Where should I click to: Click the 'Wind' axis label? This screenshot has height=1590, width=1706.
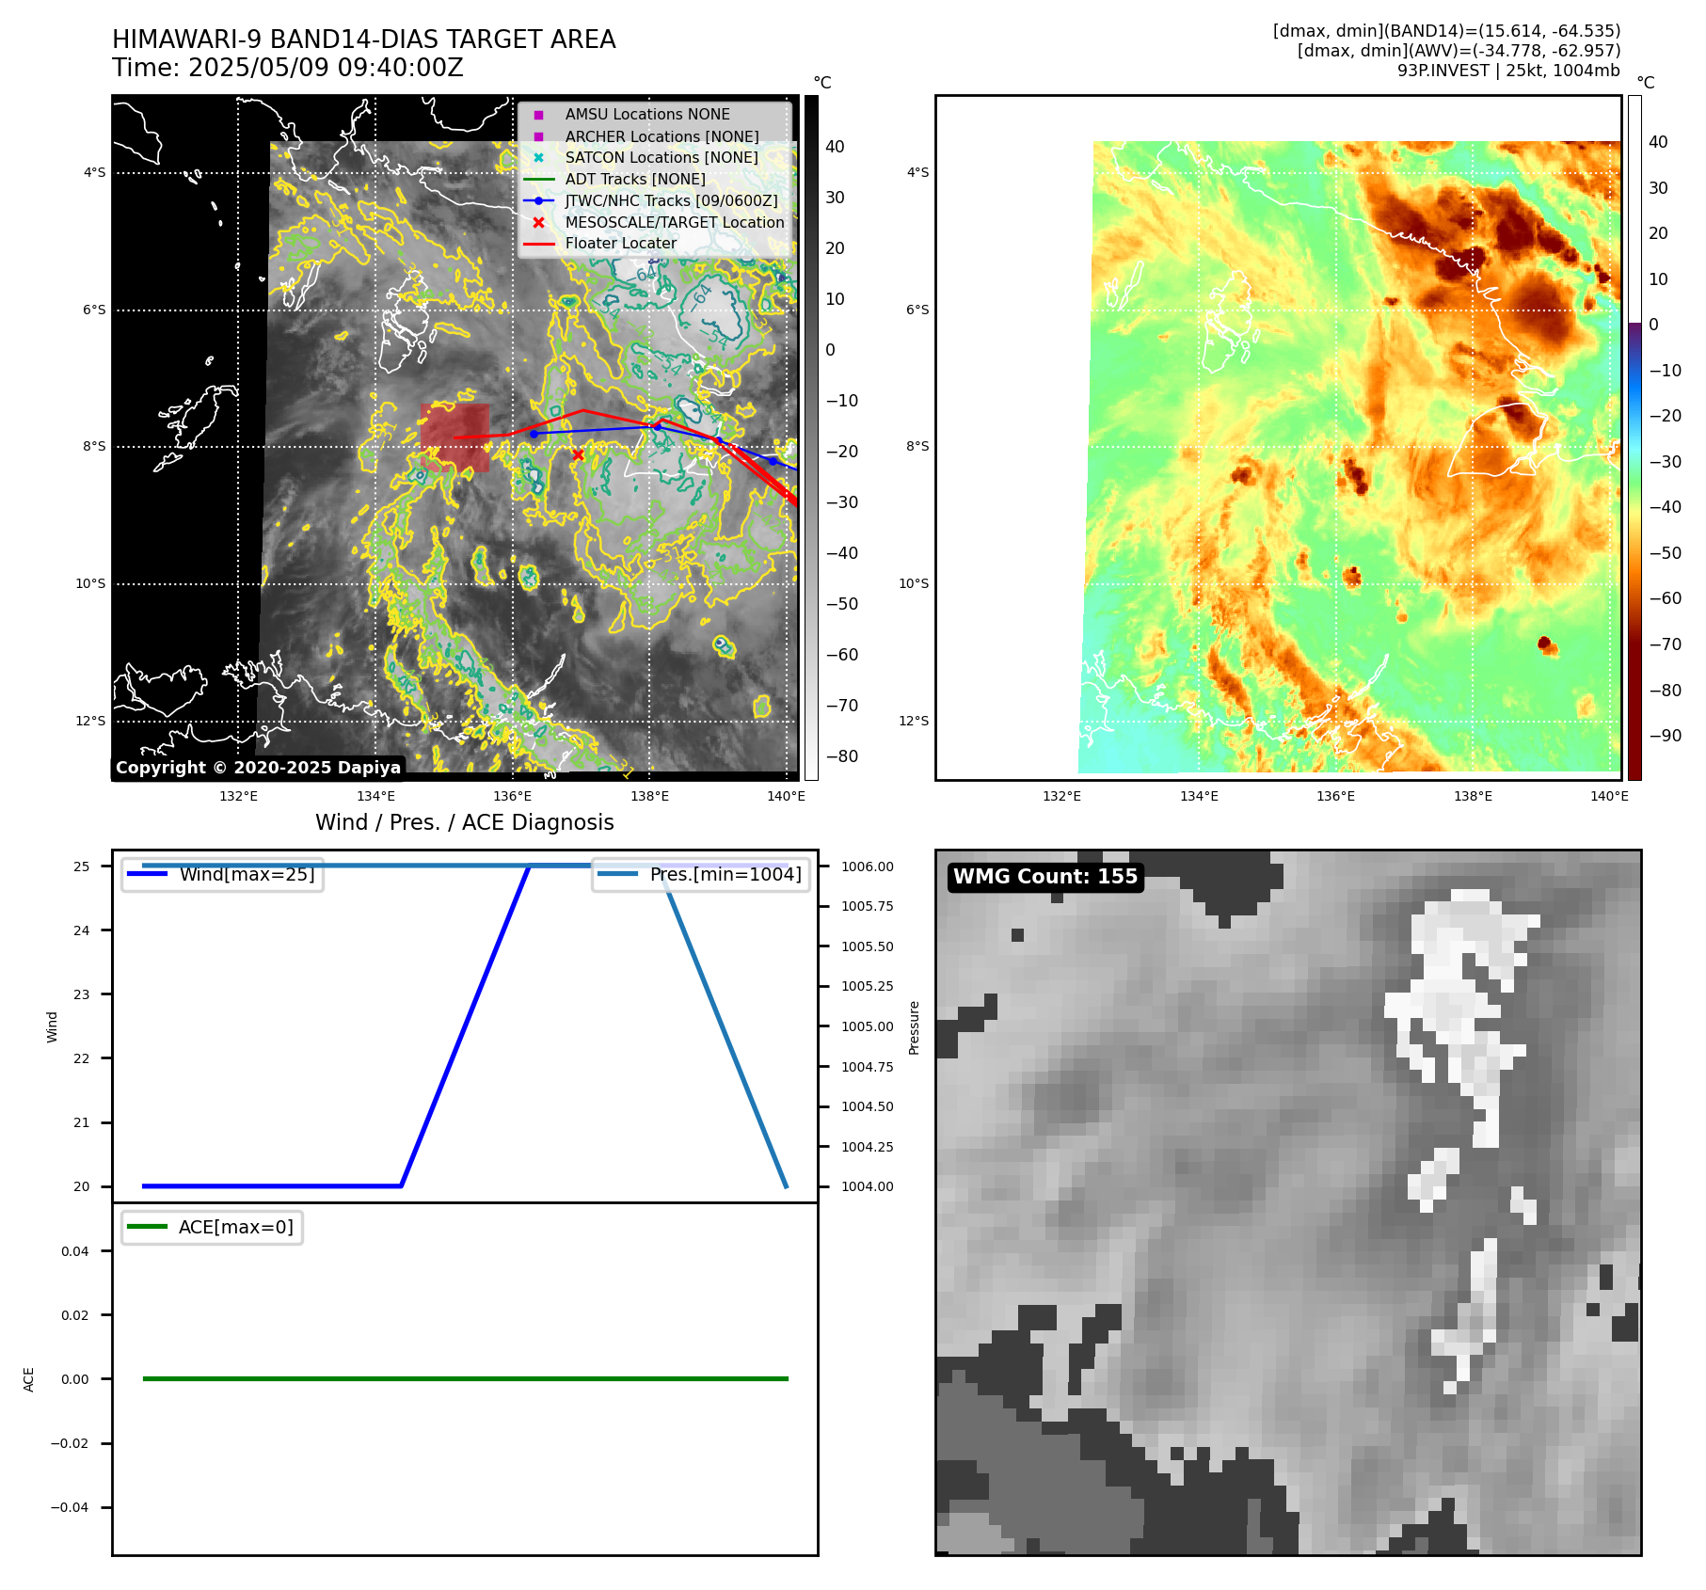[x=52, y=1027]
